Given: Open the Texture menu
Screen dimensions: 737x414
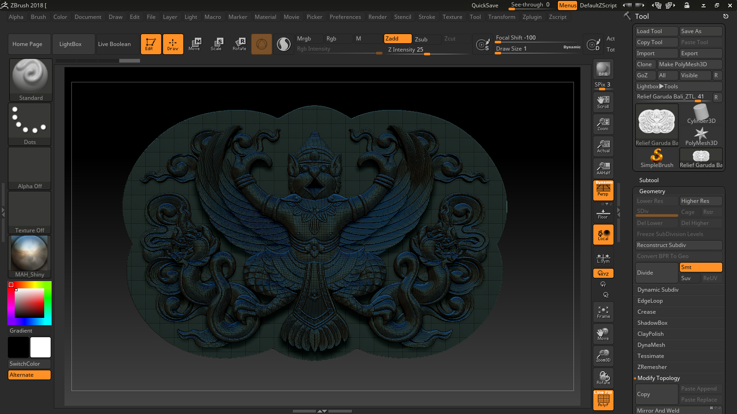Looking at the screenshot, I should (x=452, y=17).
